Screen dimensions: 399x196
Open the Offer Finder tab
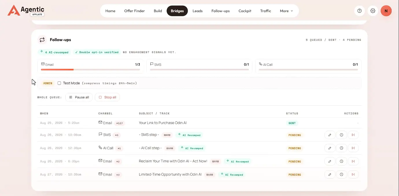(x=134, y=11)
